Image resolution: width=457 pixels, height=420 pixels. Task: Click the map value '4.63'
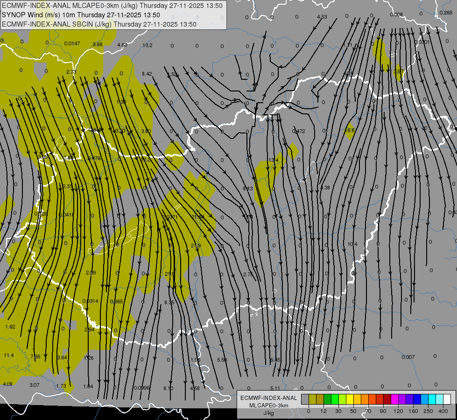122,45
